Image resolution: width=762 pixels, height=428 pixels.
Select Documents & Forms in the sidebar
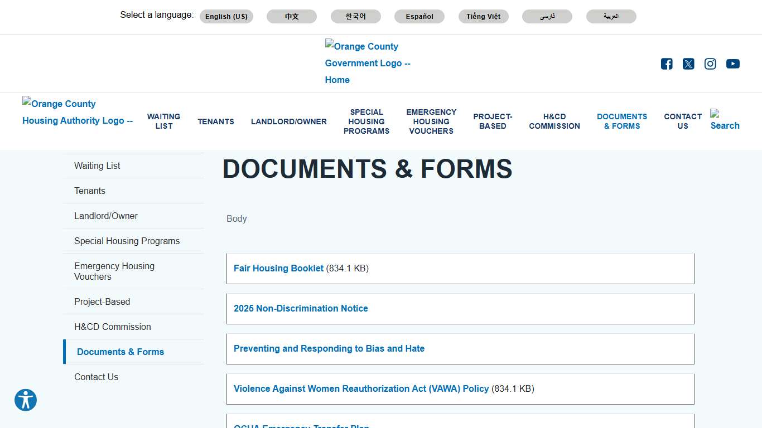pyautogui.click(x=120, y=352)
